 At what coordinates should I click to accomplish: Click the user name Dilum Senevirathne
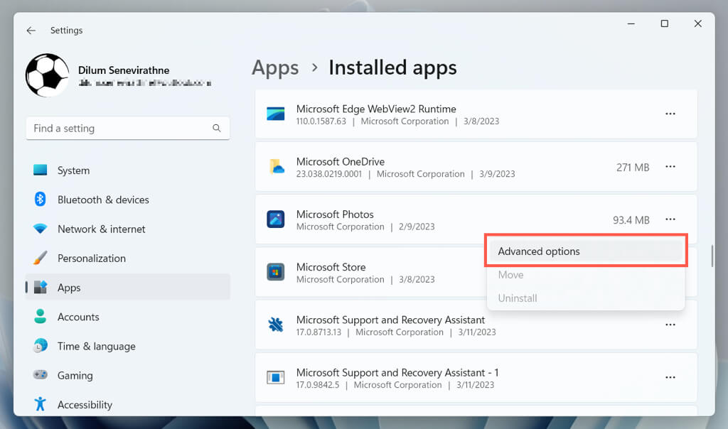(124, 70)
